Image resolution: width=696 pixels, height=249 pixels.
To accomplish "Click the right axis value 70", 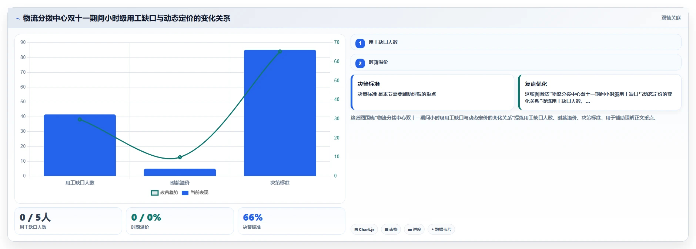I will point(337,42).
